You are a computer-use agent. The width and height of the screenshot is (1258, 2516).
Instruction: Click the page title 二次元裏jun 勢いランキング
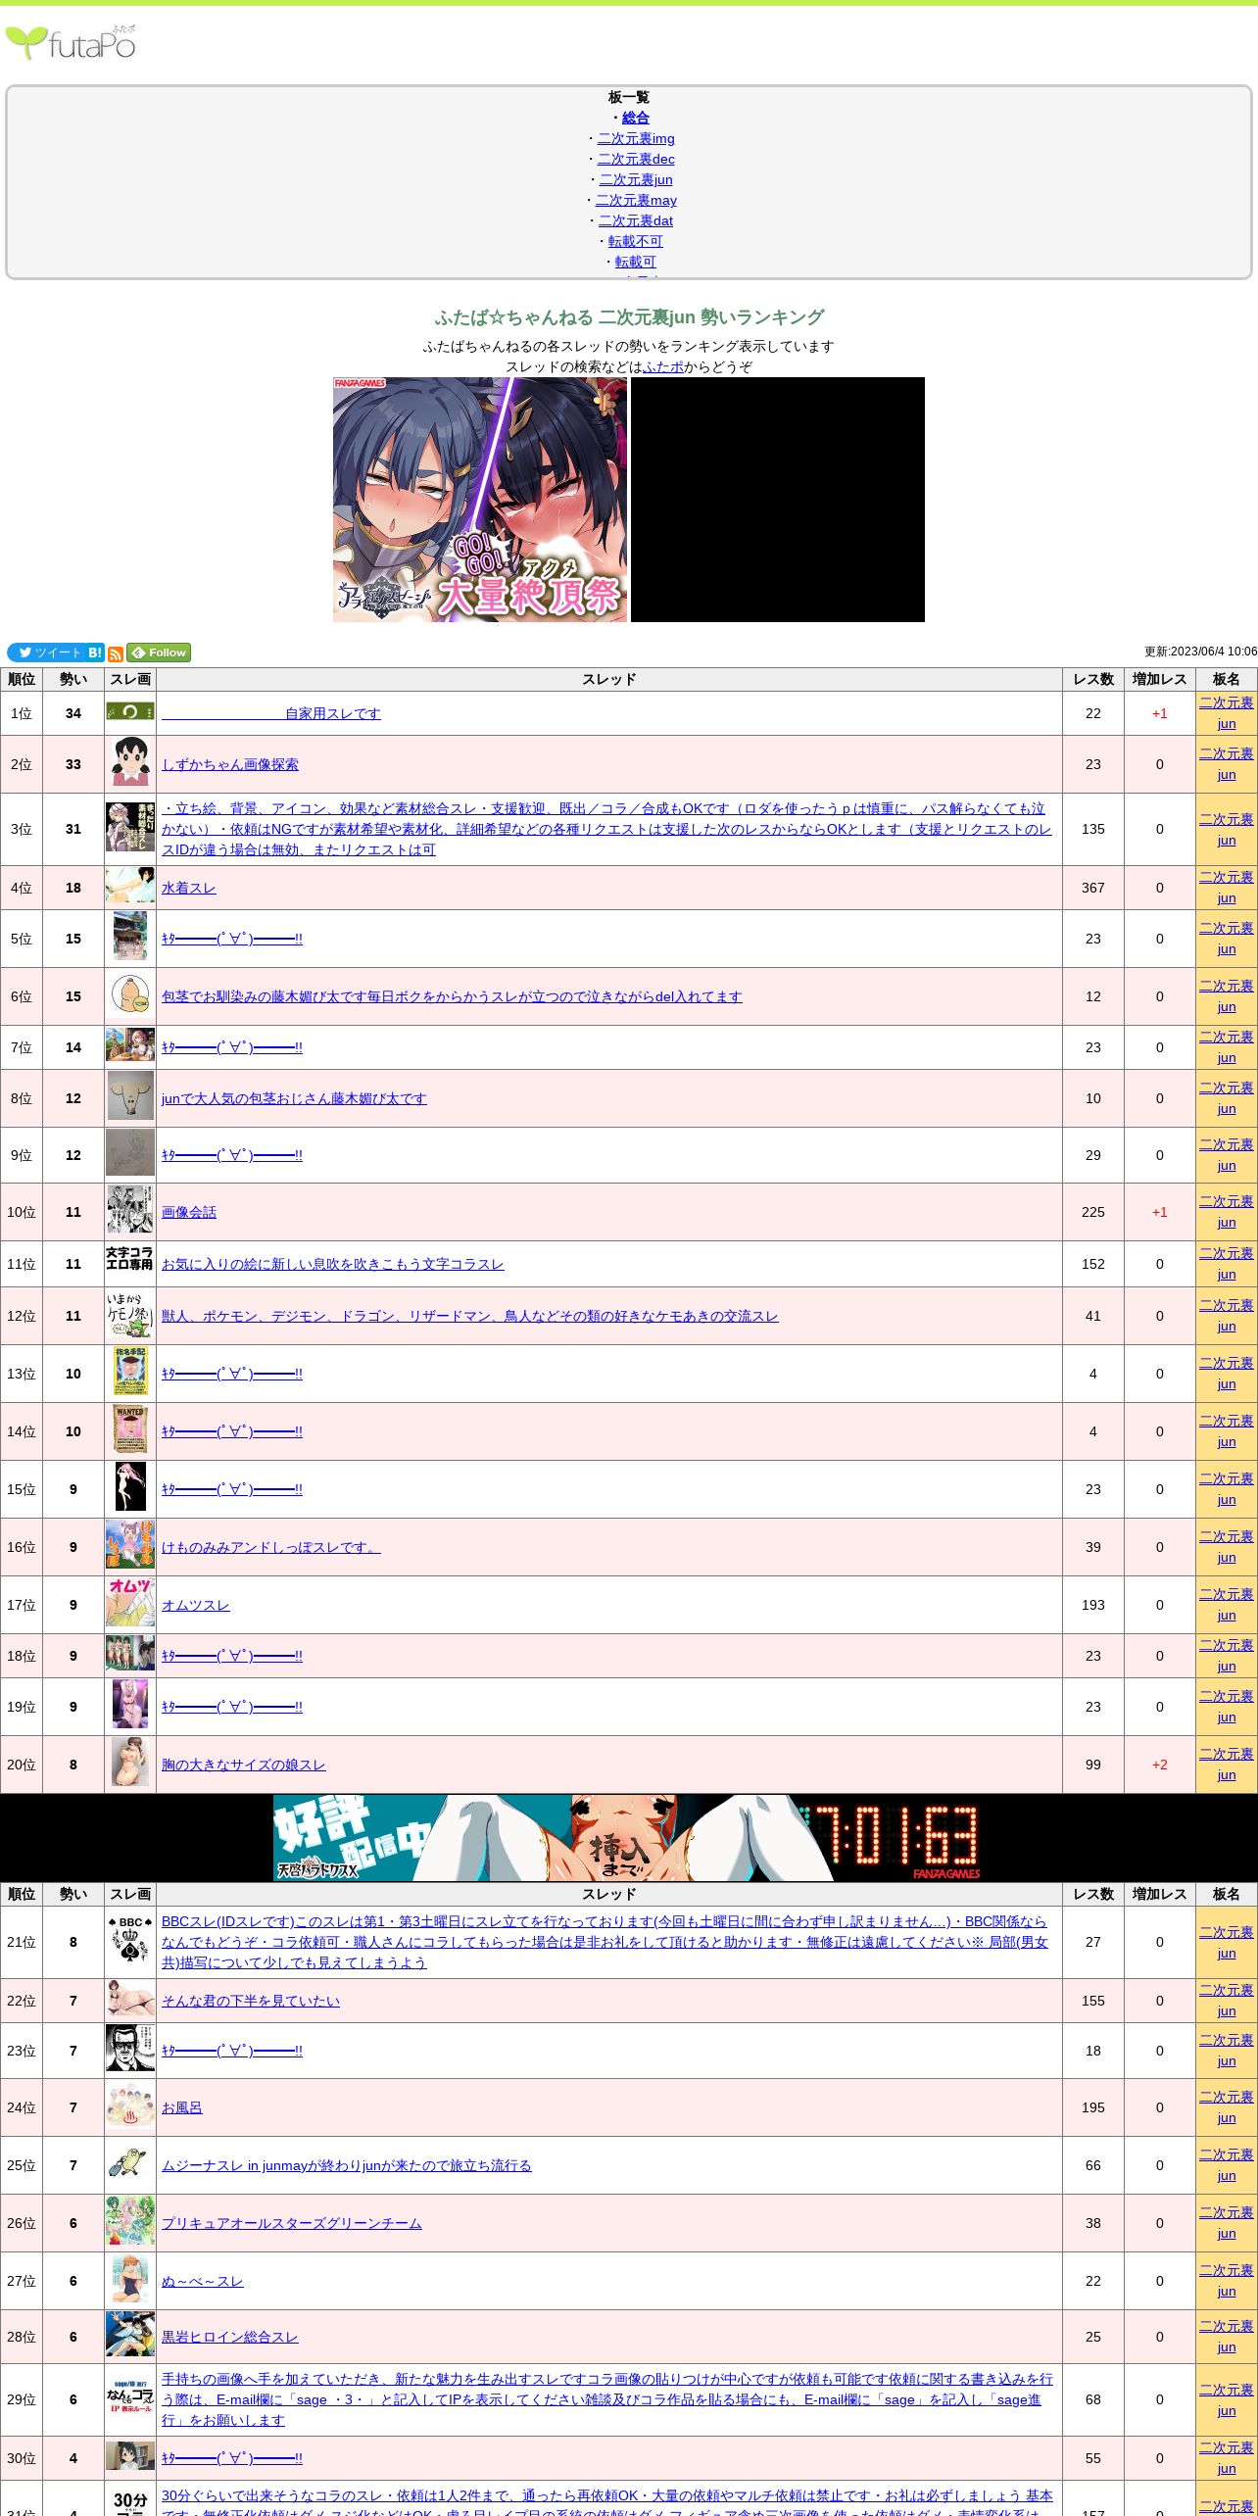(629, 317)
